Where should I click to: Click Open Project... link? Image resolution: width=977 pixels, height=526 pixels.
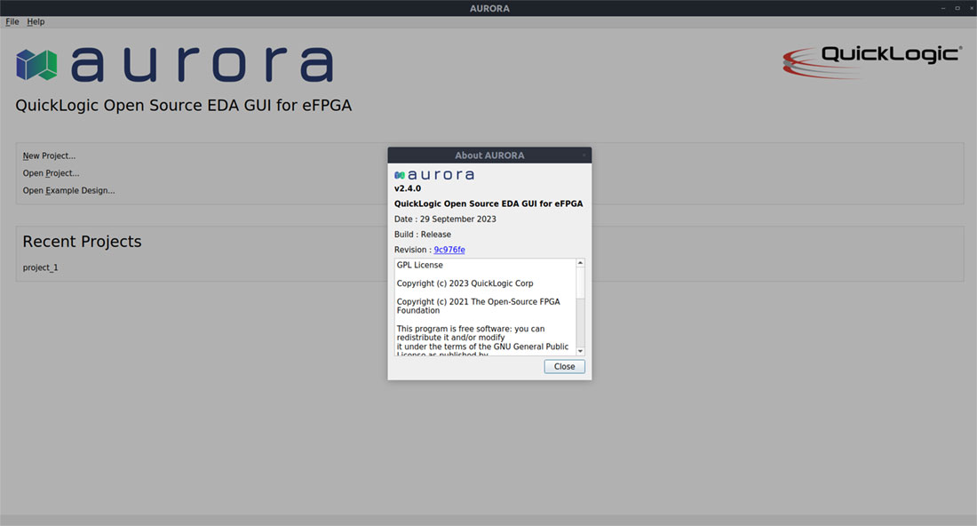pos(52,173)
